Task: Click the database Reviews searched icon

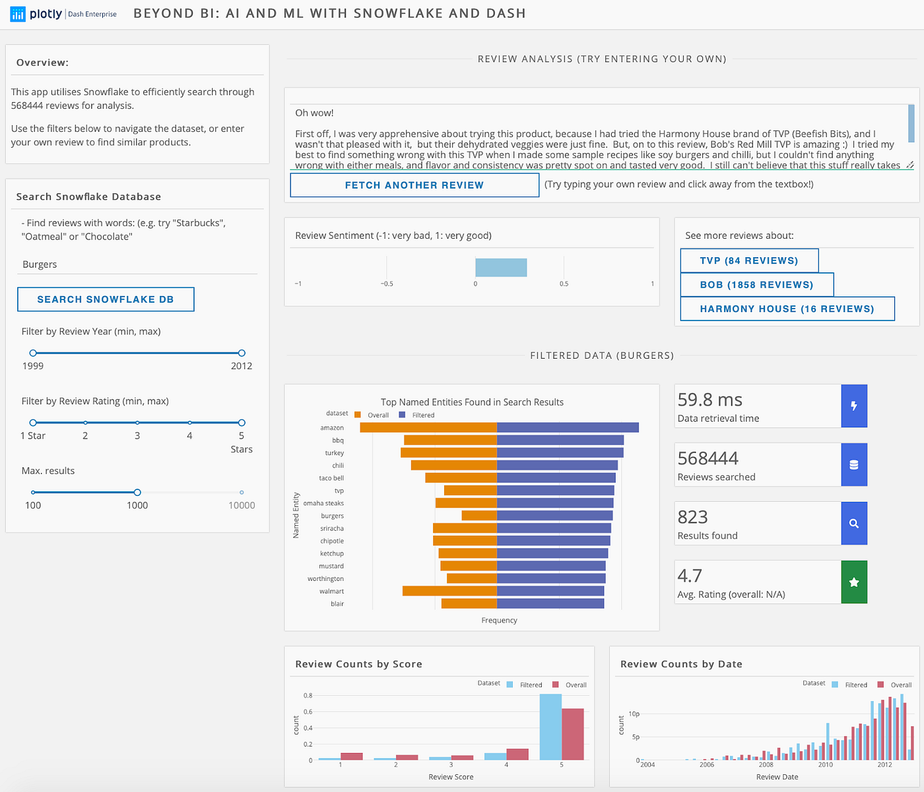Action: coord(854,465)
